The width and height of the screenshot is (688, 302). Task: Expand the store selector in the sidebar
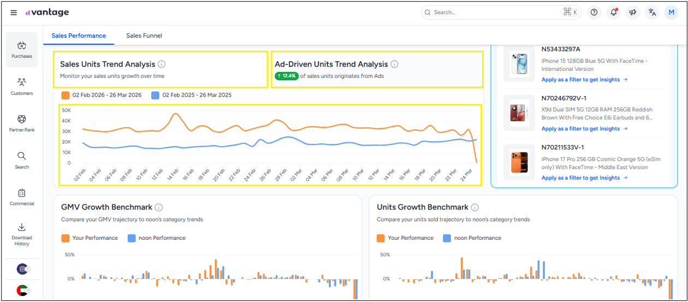[x=22, y=269]
